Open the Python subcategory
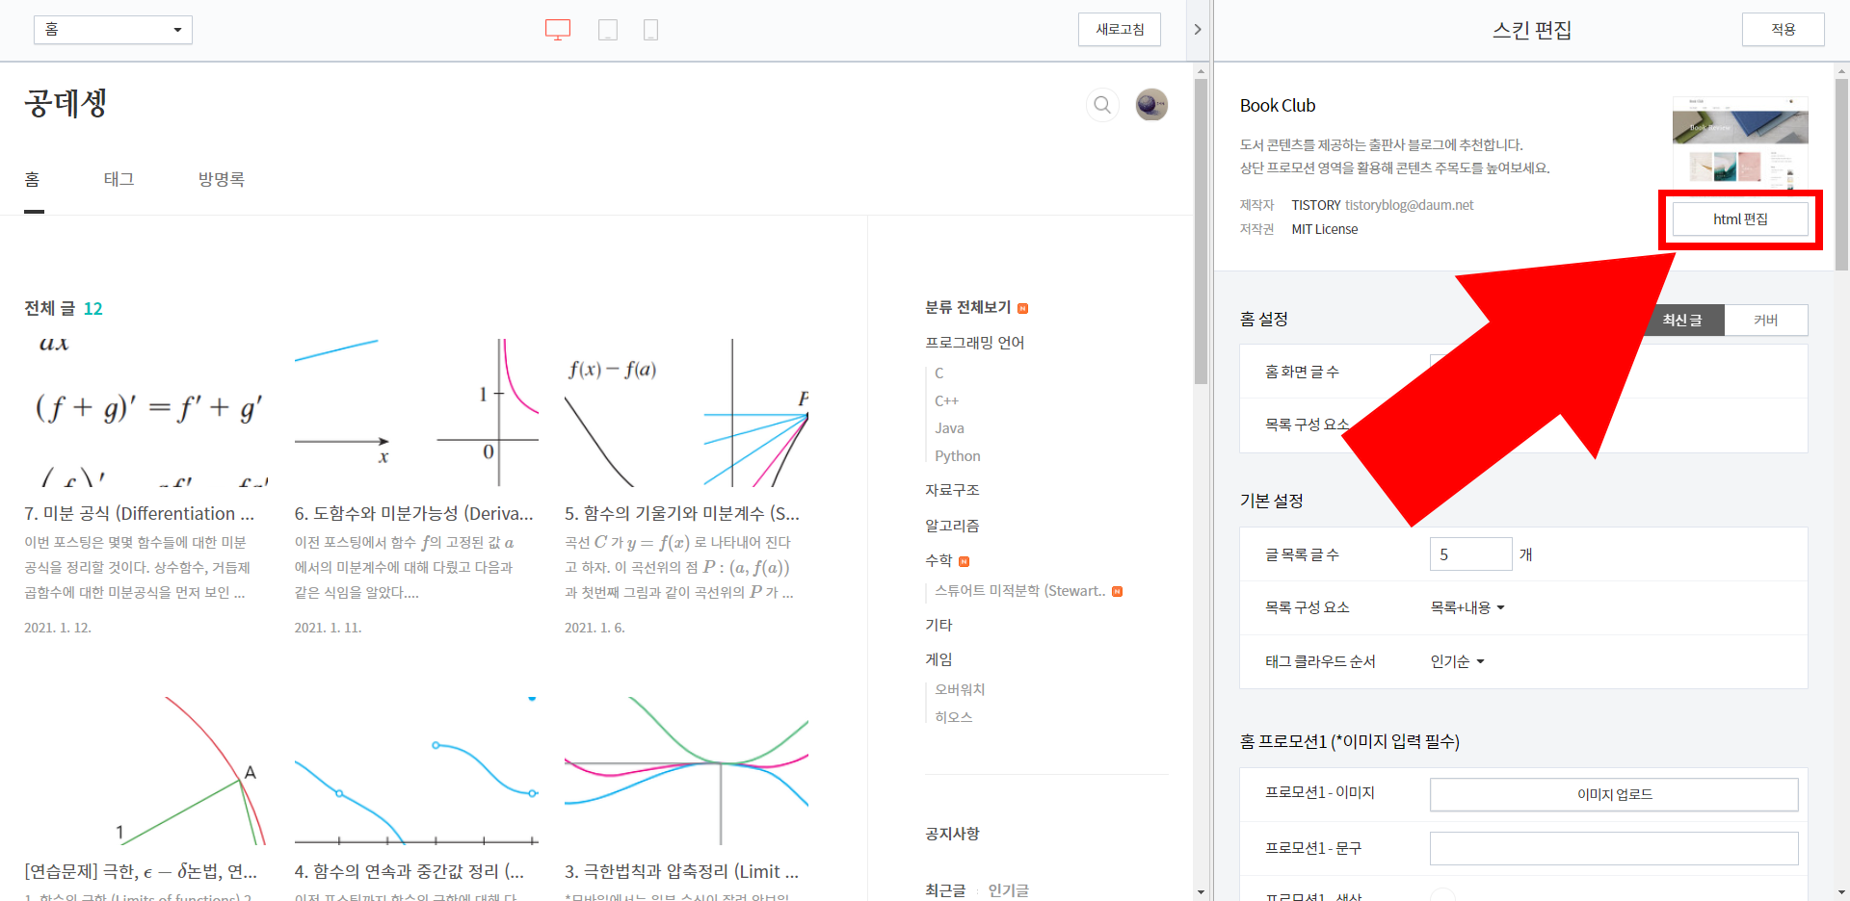 (958, 456)
